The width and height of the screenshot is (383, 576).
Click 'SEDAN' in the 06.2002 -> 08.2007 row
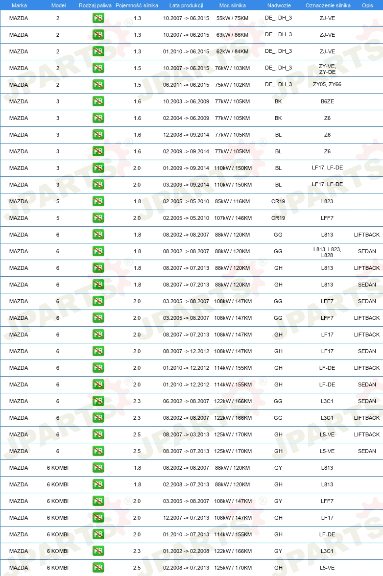(x=367, y=401)
